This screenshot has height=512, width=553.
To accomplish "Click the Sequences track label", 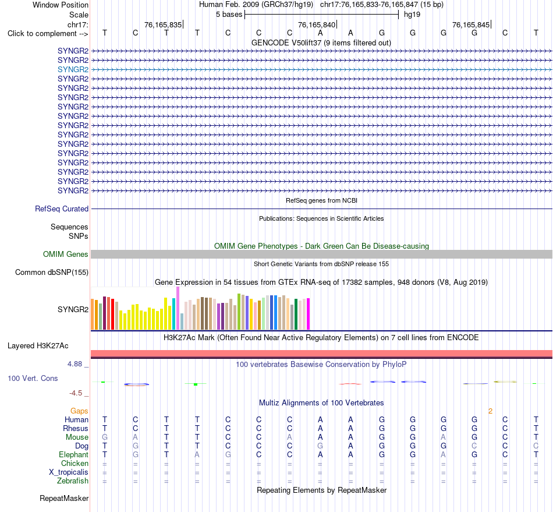I will point(69,227).
